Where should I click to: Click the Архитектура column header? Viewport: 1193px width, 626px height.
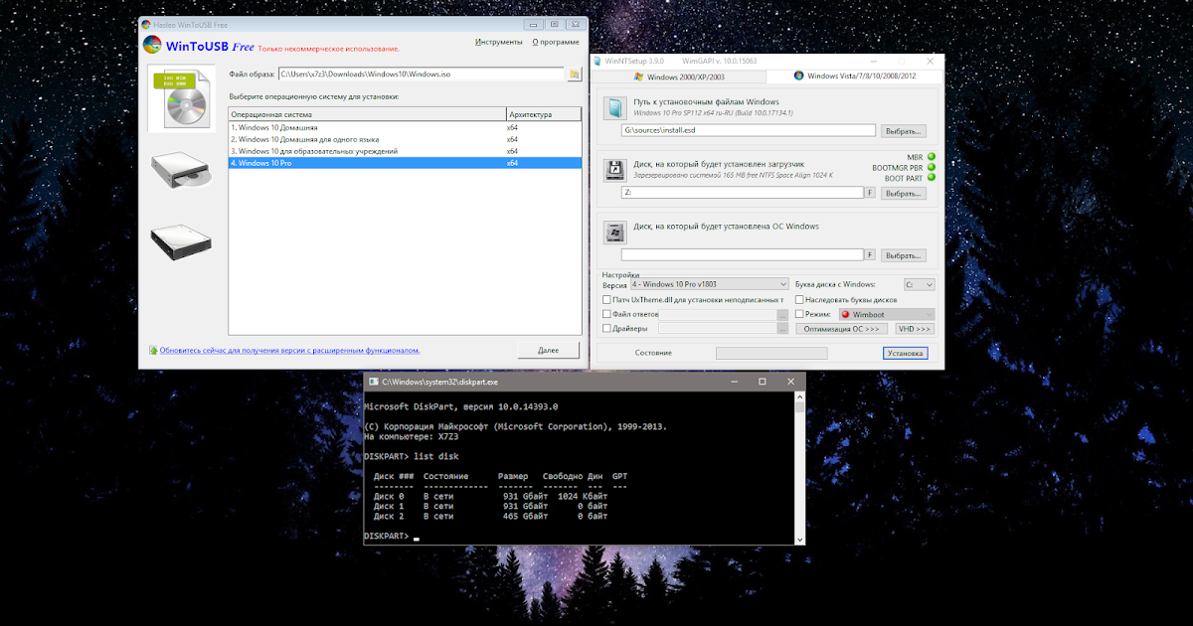click(x=543, y=114)
